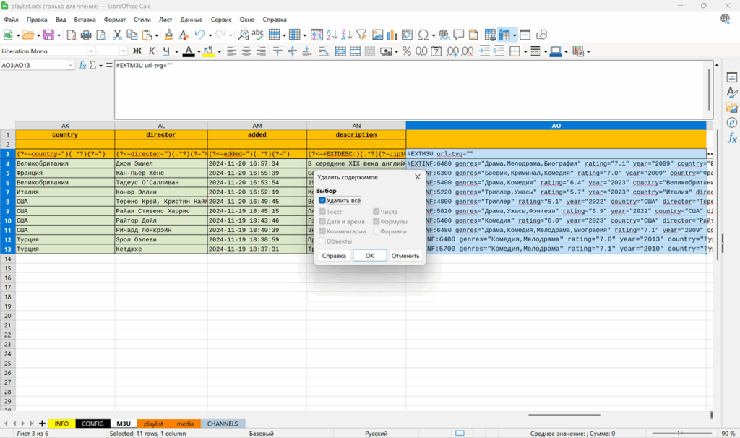Switch to the CHANNELS sheet tab
This screenshot has width=740, height=438.
(223, 424)
